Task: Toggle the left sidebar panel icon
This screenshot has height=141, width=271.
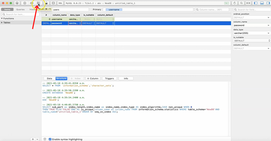Action: [x=255, y=3]
